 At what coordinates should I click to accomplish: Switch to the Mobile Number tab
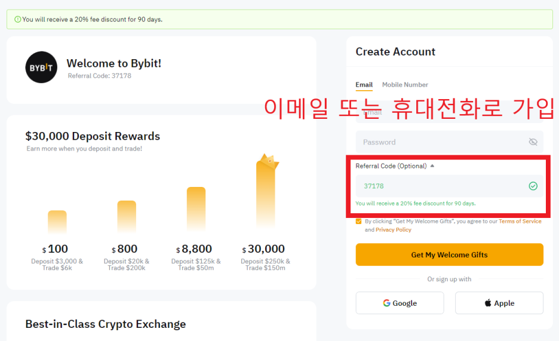point(405,85)
